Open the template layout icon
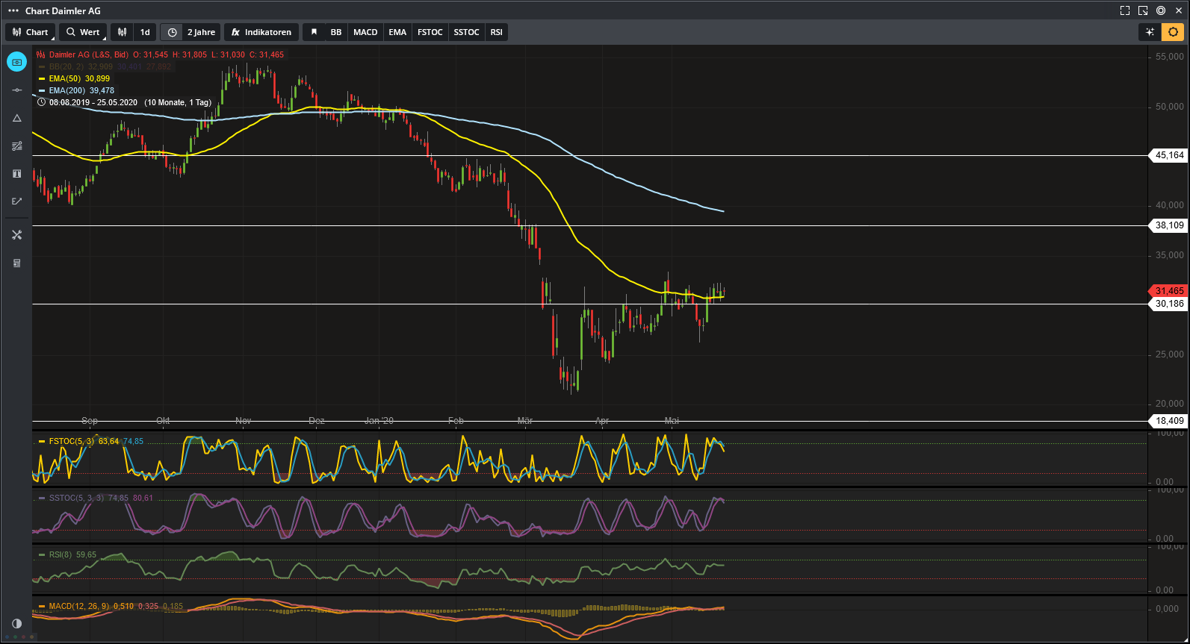This screenshot has width=1190, height=644. click(16, 263)
